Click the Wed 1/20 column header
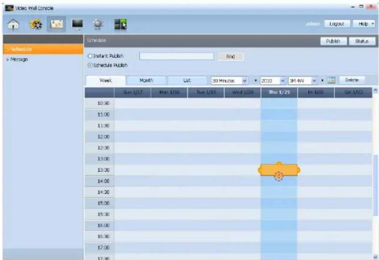 (x=243, y=92)
